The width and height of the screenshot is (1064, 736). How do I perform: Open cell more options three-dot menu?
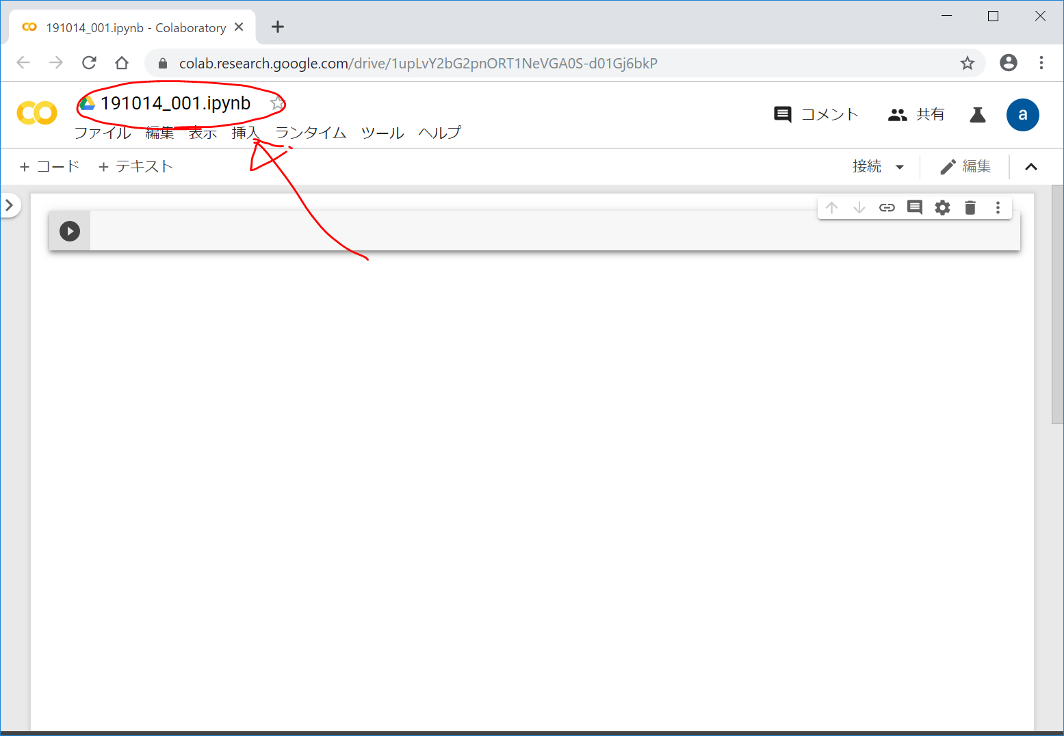click(x=998, y=208)
